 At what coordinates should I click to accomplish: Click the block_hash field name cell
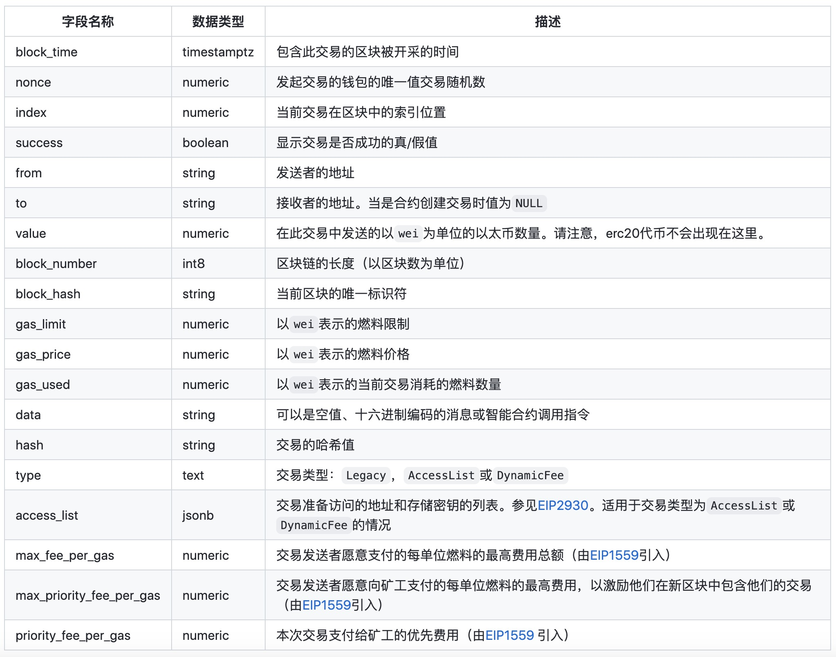tap(48, 294)
